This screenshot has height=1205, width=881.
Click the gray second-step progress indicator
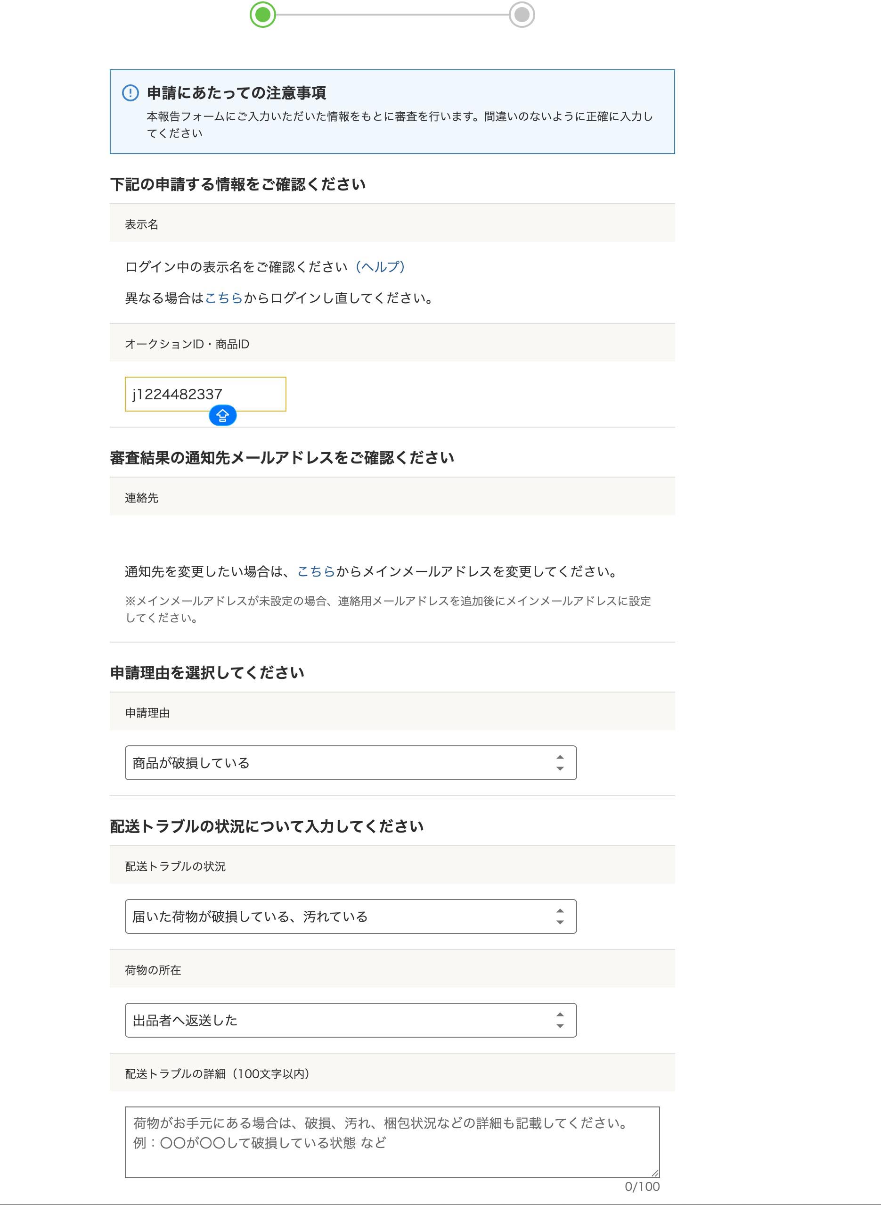(x=522, y=15)
